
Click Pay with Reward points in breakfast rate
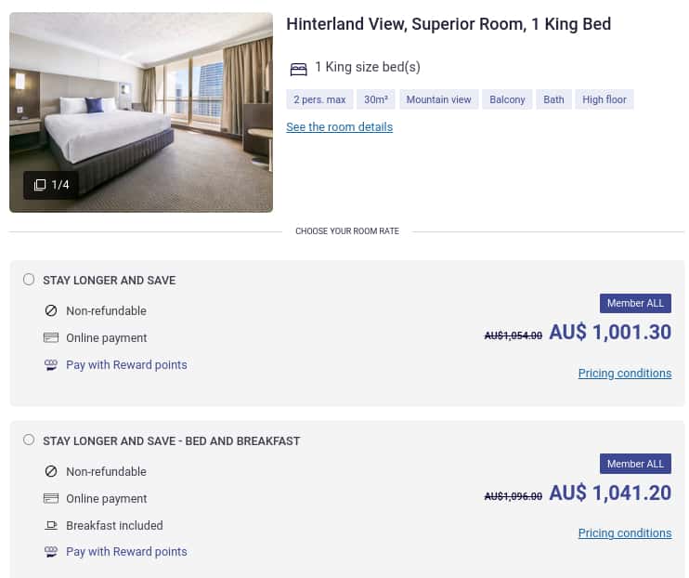(126, 552)
